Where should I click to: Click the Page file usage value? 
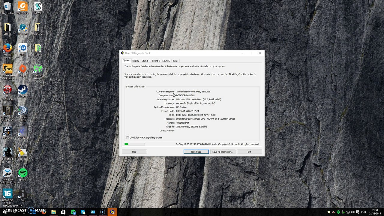coord(192,127)
